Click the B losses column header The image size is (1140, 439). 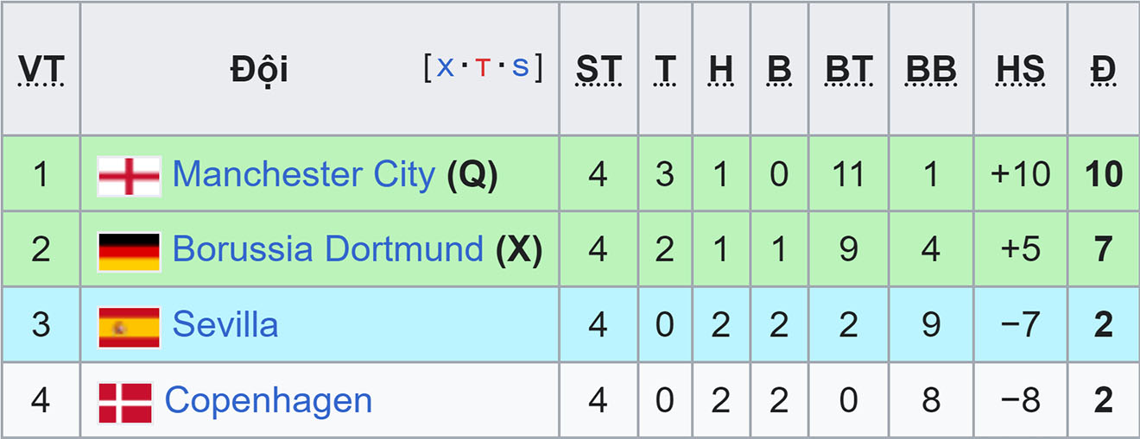click(779, 70)
